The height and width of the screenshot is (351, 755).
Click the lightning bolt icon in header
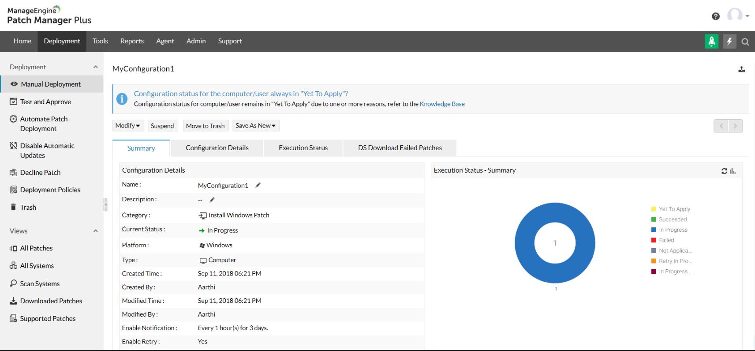tap(729, 42)
